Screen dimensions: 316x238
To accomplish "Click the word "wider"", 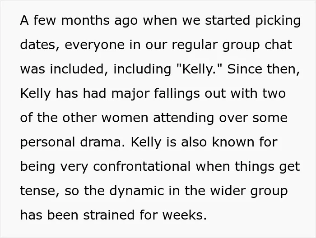I will (x=228, y=191).
